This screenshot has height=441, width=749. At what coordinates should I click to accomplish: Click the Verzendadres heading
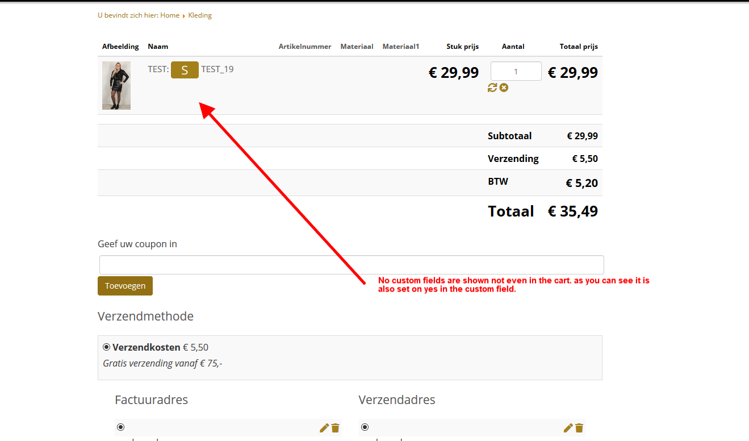click(x=397, y=400)
